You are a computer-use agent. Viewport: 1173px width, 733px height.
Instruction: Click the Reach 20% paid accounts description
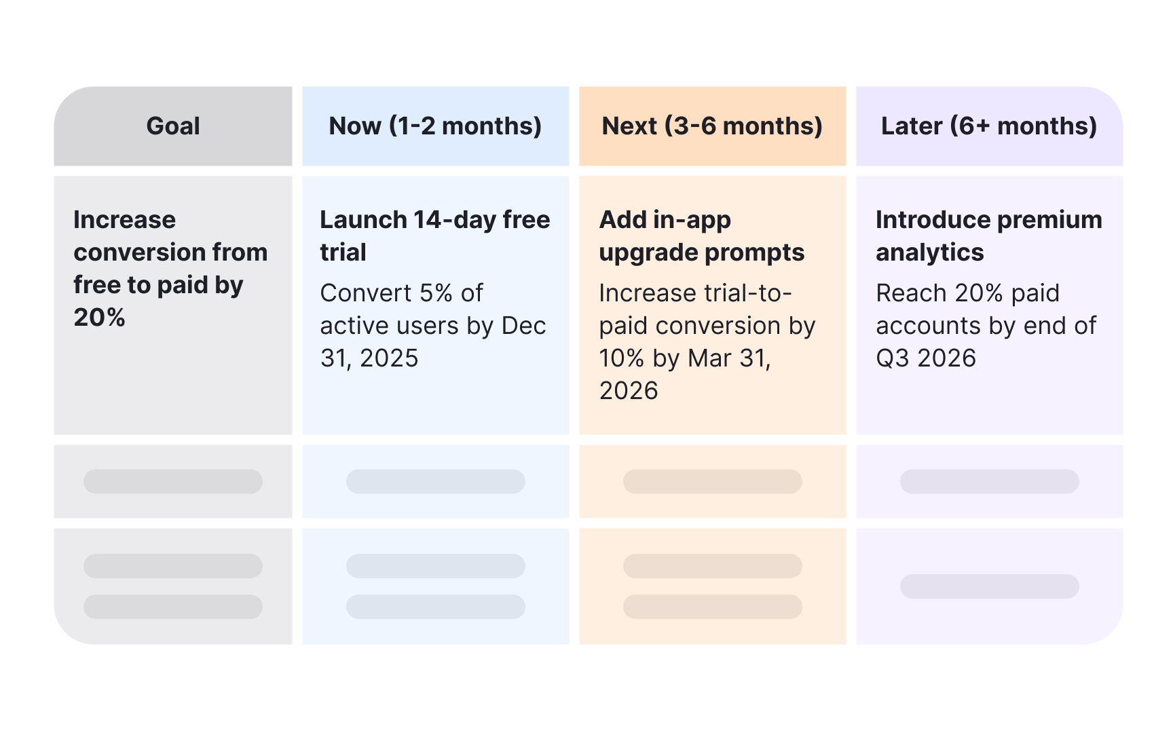click(x=986, y=326)
